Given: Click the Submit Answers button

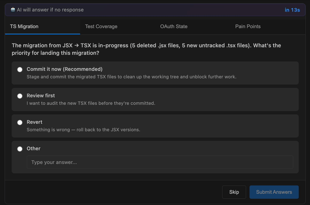Looking at the screenshot, I should 274,192.
